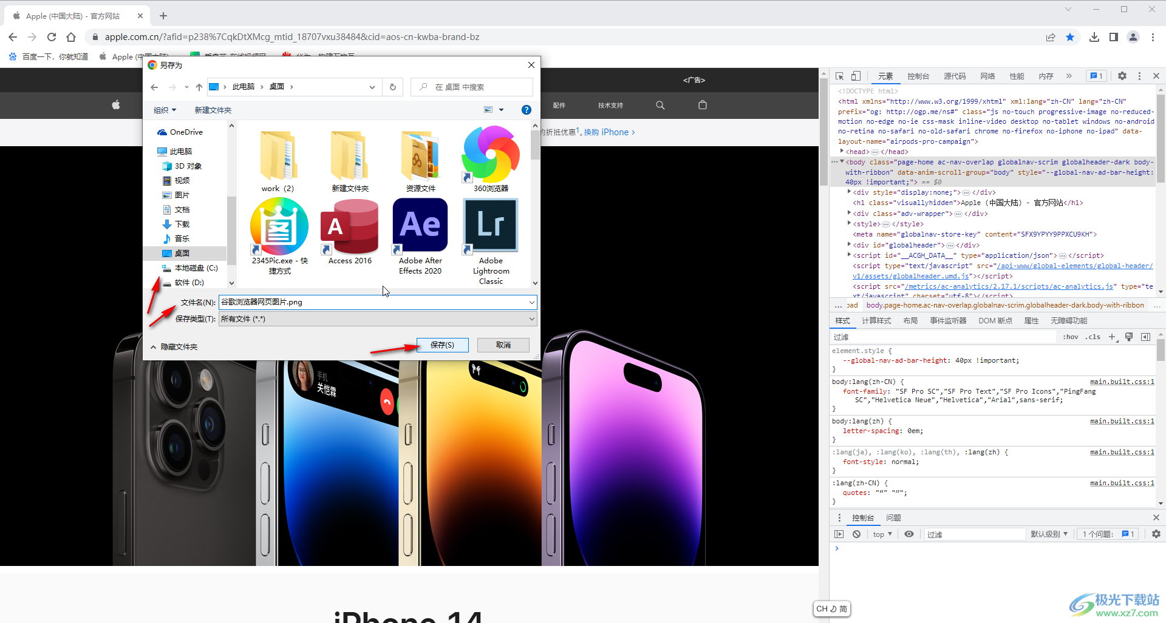This screenshot has width=1166, height=623.
Task: Toggle the :hov element state button
Action: tap(1071, 337)
